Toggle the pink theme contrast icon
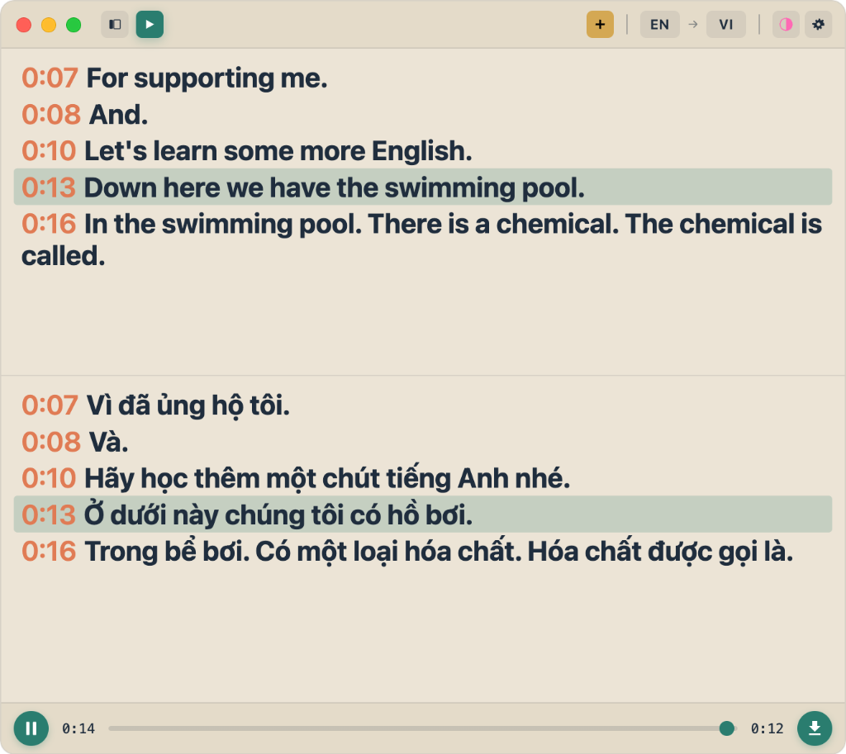The height and width of the screenshot is (754, 846). point(786,25)
